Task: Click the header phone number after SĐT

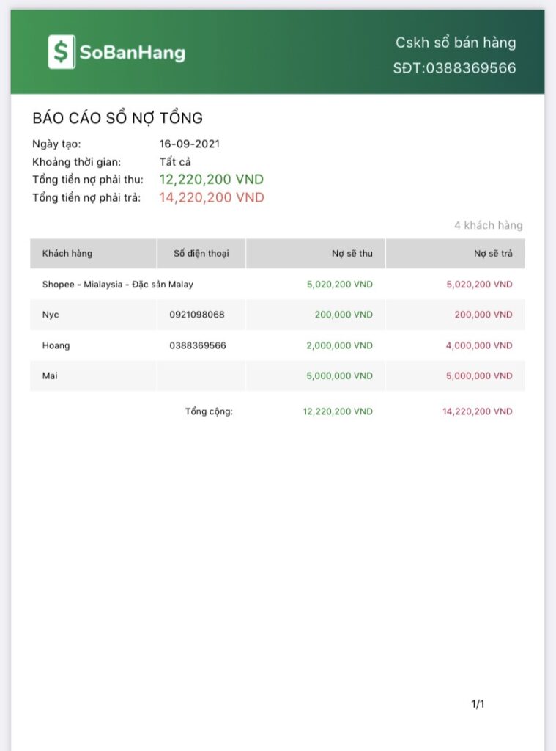Action: coord(470,68)
